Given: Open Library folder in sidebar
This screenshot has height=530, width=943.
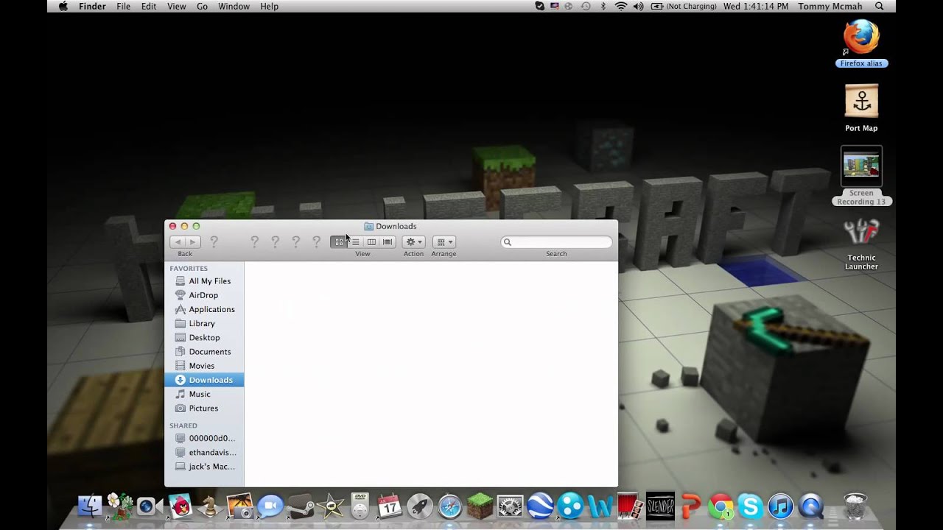Looking at the screenshot, I should (204, 323).
